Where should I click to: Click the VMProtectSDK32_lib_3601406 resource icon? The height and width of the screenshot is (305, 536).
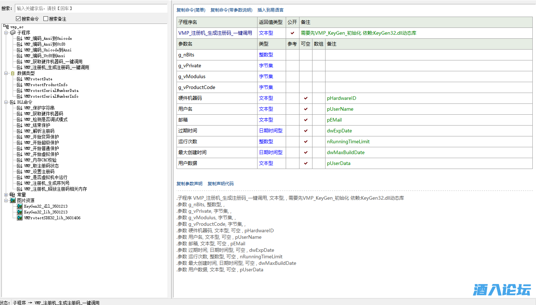20,218
